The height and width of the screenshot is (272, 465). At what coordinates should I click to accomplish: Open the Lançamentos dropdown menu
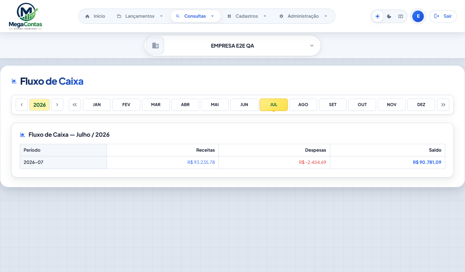[x=140, y=16]
